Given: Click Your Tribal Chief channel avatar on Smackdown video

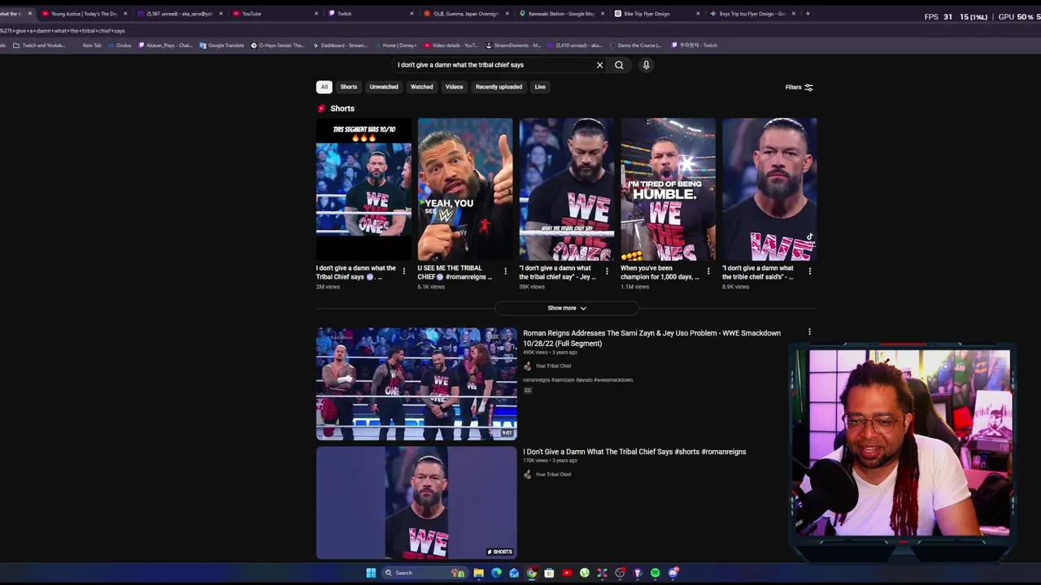Looking at the screenshot, I should tap(527, 366).
